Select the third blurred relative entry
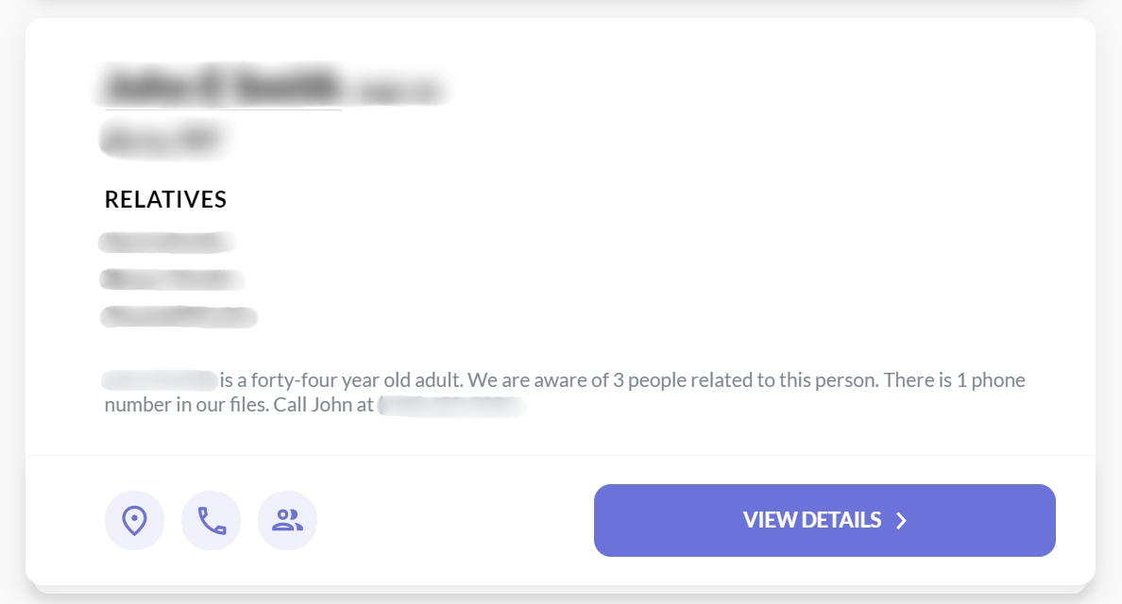Screen dimensions: 1122x604 pos(178,317)
